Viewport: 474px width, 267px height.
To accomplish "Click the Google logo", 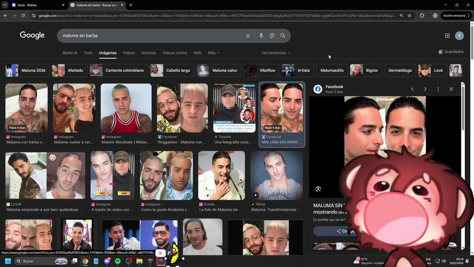I will tap(32, 35).
